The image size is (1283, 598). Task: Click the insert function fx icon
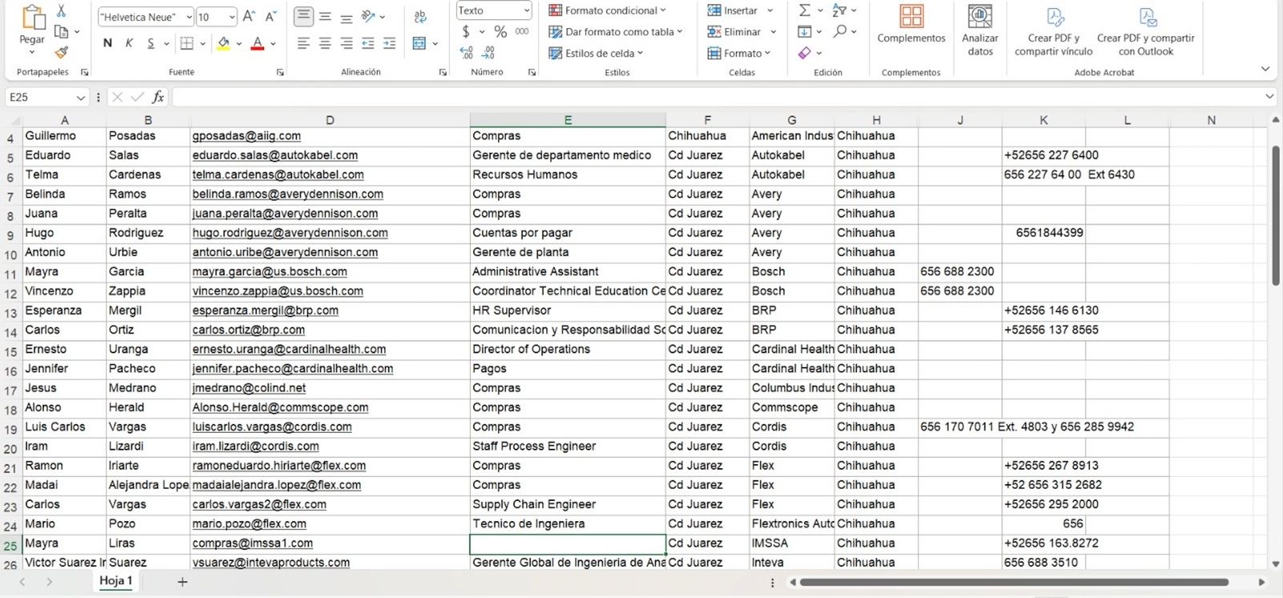coord(158,97)
